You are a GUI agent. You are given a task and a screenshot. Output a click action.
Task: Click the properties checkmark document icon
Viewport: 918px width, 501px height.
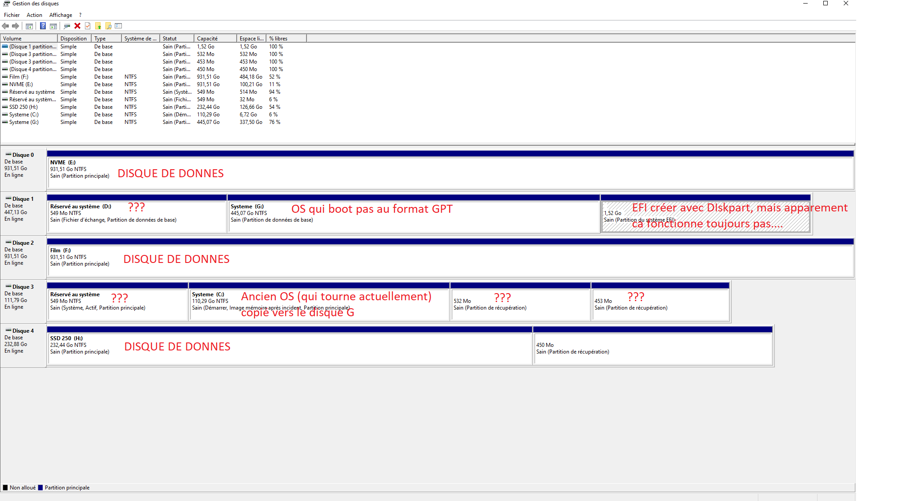pyautogui.click(x=88, y=26)
